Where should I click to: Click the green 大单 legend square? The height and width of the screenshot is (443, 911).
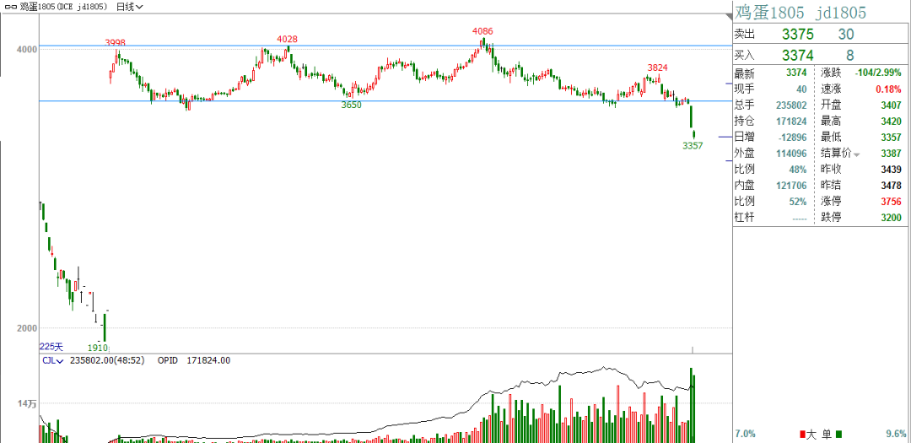[x=838, y=434]
